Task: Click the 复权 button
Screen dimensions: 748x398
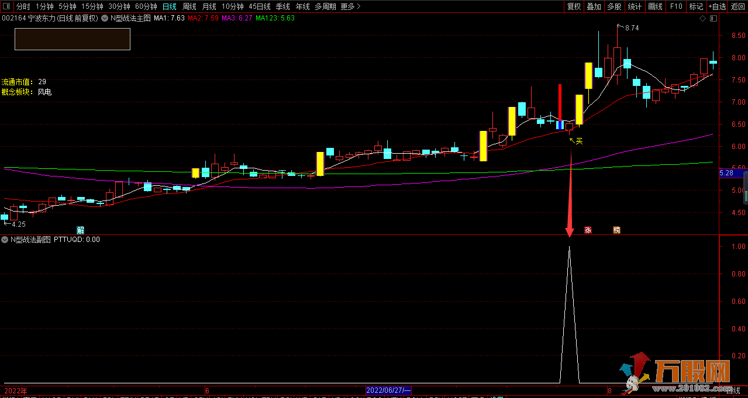Action: 574,6
